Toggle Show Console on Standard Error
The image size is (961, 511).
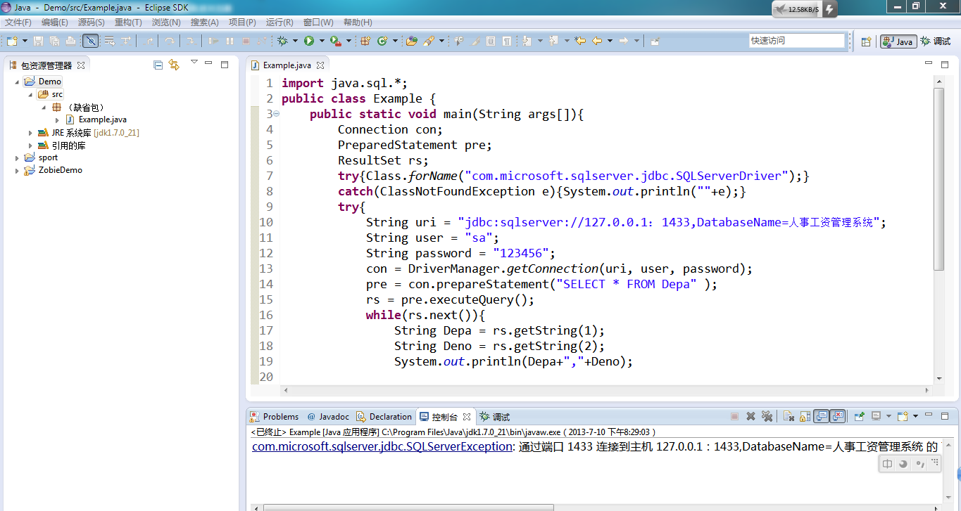837,416
